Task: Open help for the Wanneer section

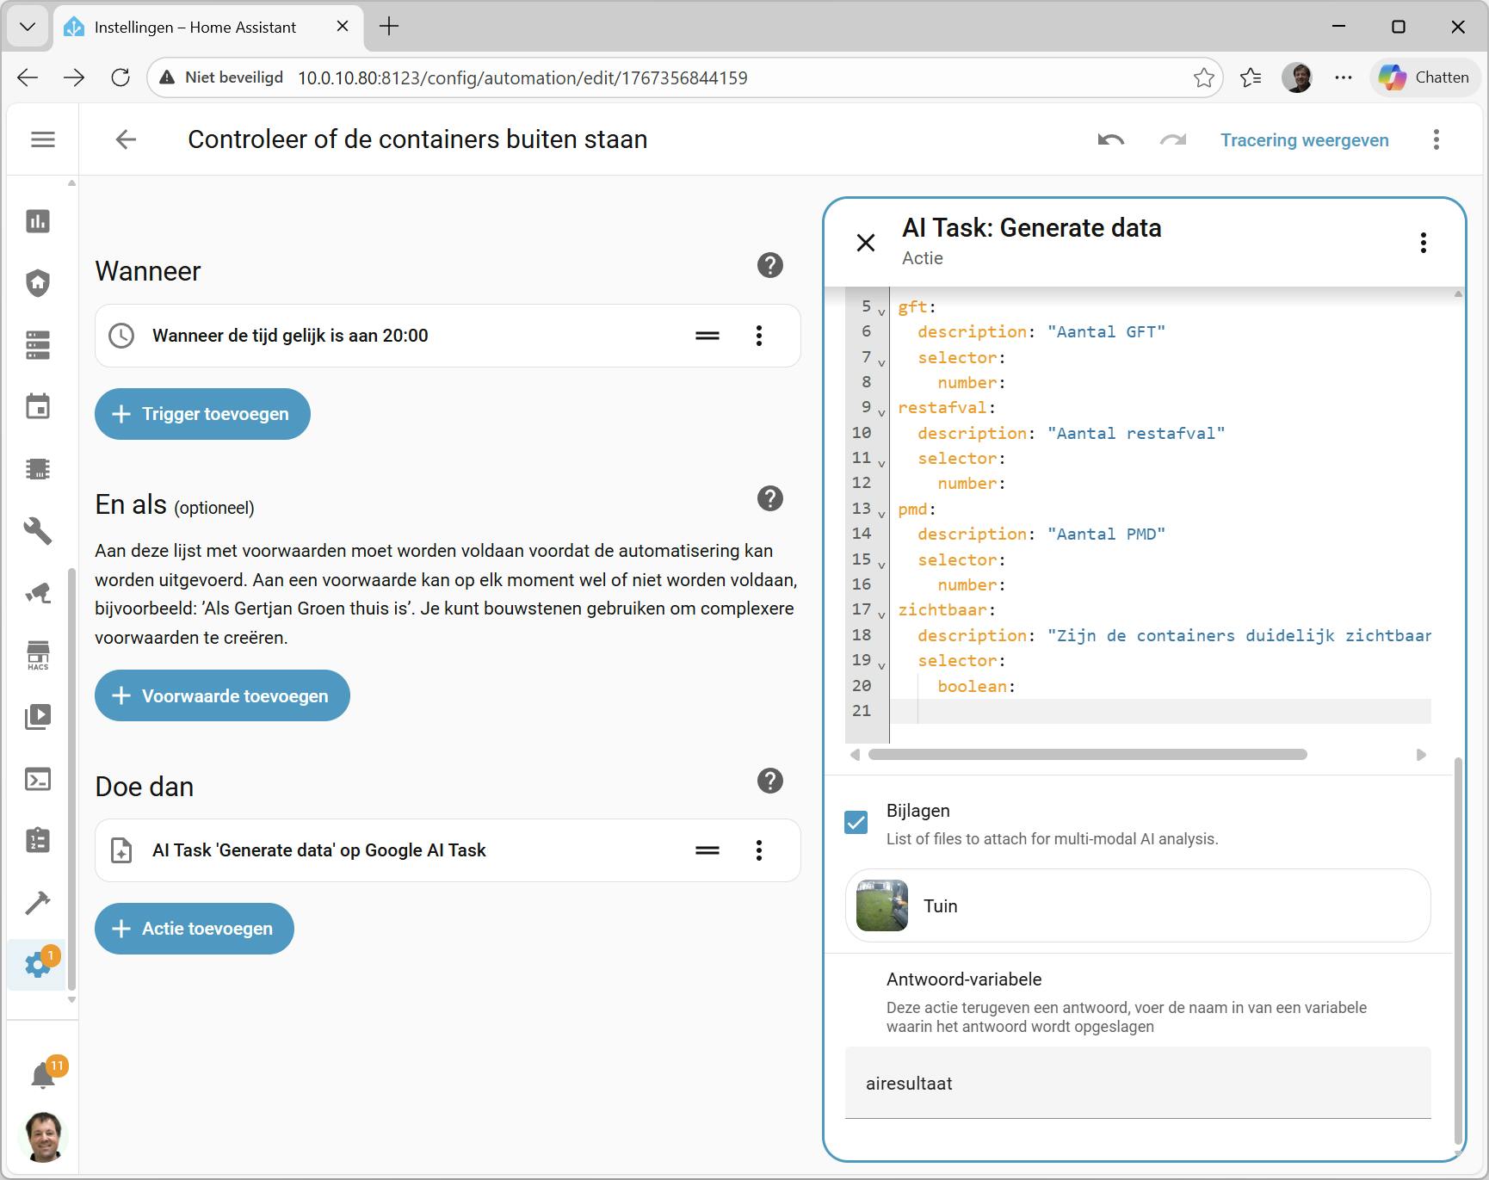Action: (769, 265)
